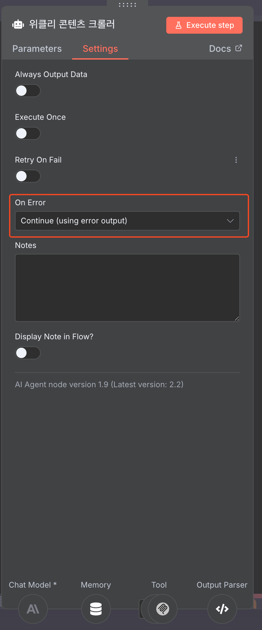Click the Anthropic Chat Model icon
Viewport: 262px width, 630px height.
(33, 609)
